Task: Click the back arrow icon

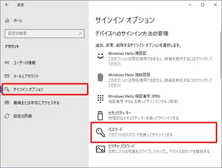Action: point(7,5)
